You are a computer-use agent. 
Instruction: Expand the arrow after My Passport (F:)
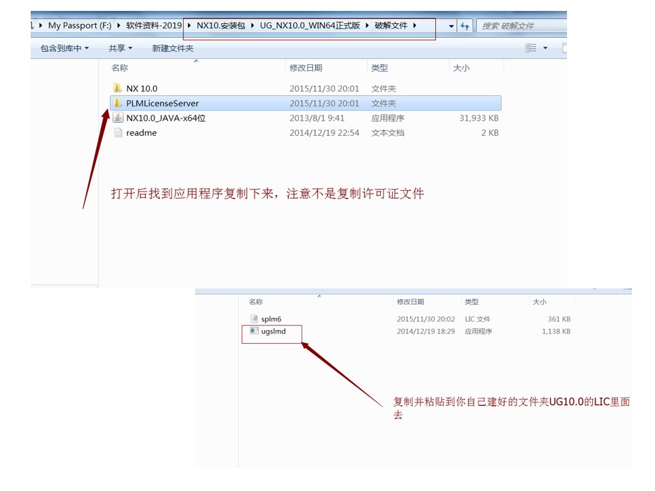[119, 25]
